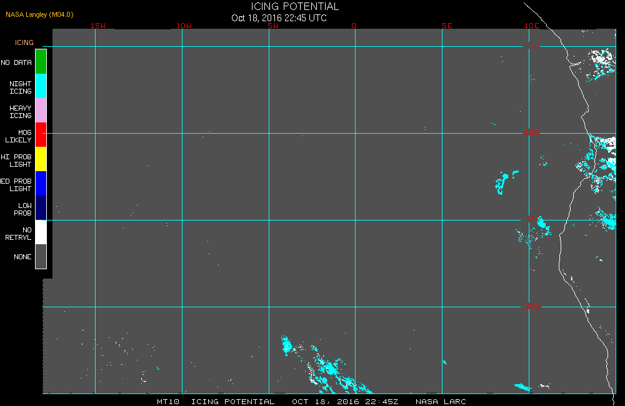Click the white NO RETRVL legend swatch

click(x=41, y=232)
